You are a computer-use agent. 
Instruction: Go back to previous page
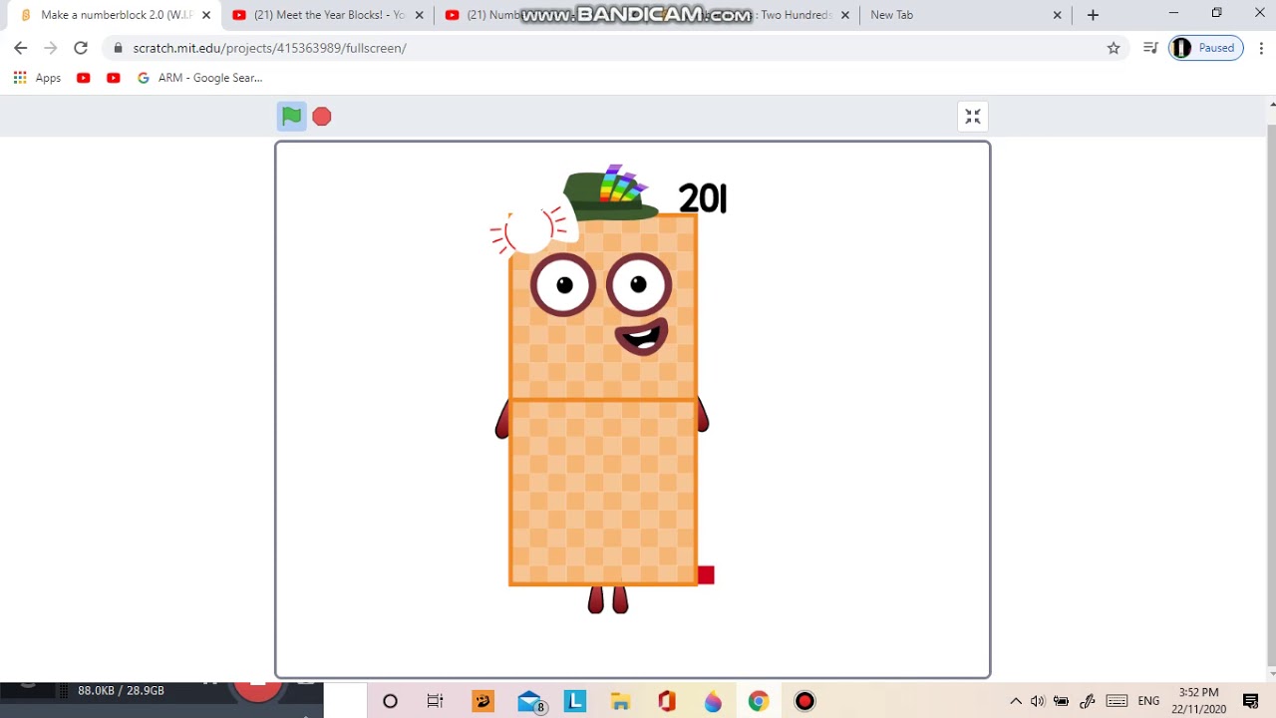point(21,48)
